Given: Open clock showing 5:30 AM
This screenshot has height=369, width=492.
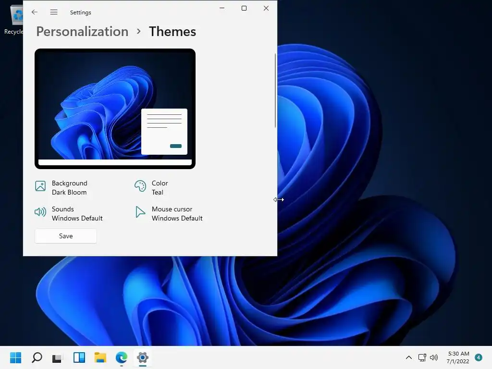Looking at the screenshot, I should (458, 357).
